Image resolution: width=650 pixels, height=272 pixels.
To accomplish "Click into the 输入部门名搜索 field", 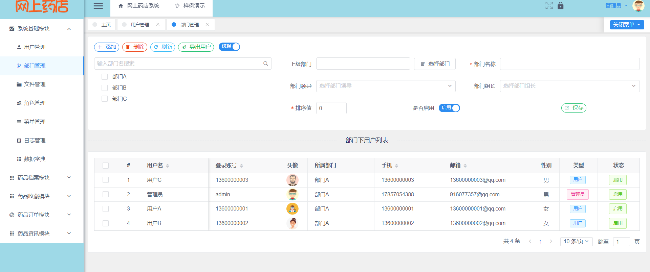I will (x=183, y=64).
